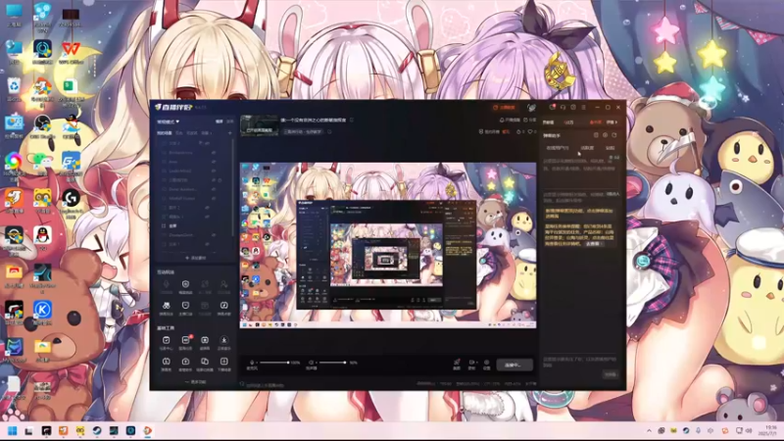Screen dimensions: 784x441
Task: Click the middle icon in 弹幕助手 header
Action: pos(605,135)
